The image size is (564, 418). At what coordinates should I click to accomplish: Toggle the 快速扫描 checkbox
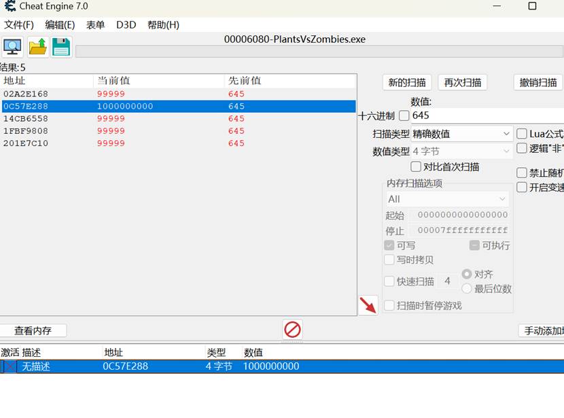pos(389,281)
